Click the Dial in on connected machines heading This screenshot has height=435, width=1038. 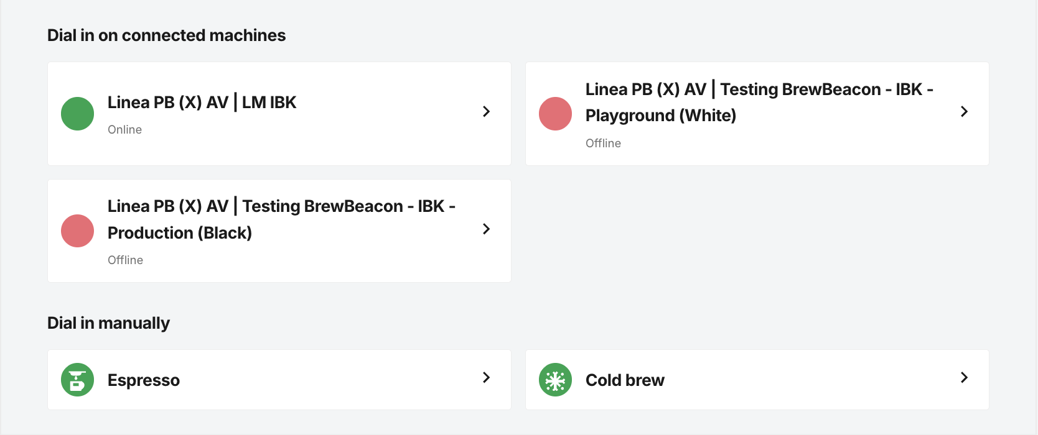coord(166,35)
